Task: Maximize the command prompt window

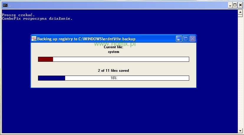Action: [235, 5]
